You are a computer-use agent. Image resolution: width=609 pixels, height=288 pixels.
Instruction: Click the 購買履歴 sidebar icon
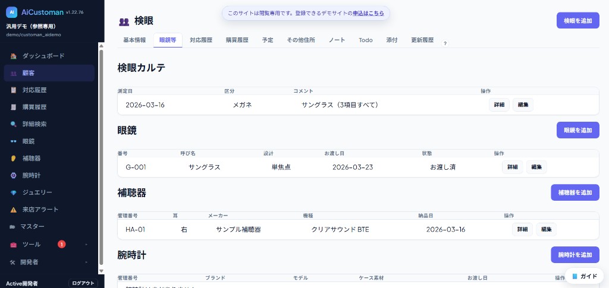14,107
